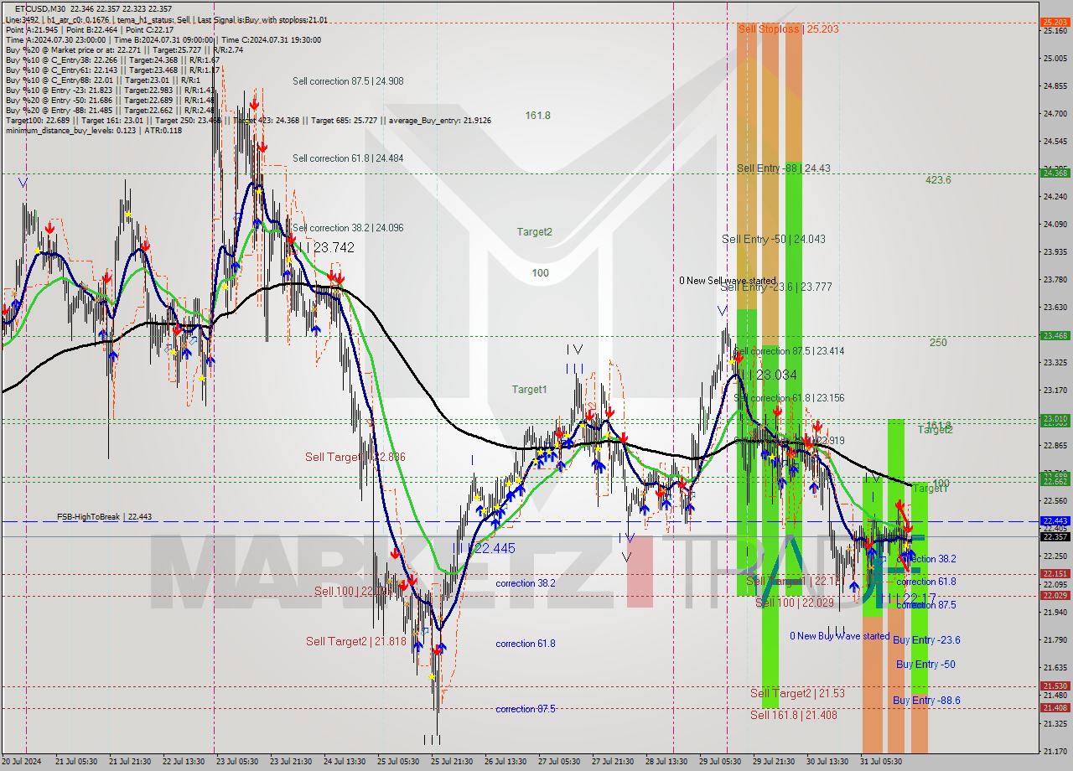Click the 'Sell Entry -50 | 24.043' label
Screen dimensions: 1073x771
pyautogui.click(x=774, y=239)
